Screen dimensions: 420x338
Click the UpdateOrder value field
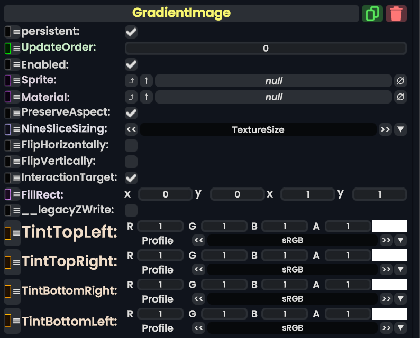(266, 49)
